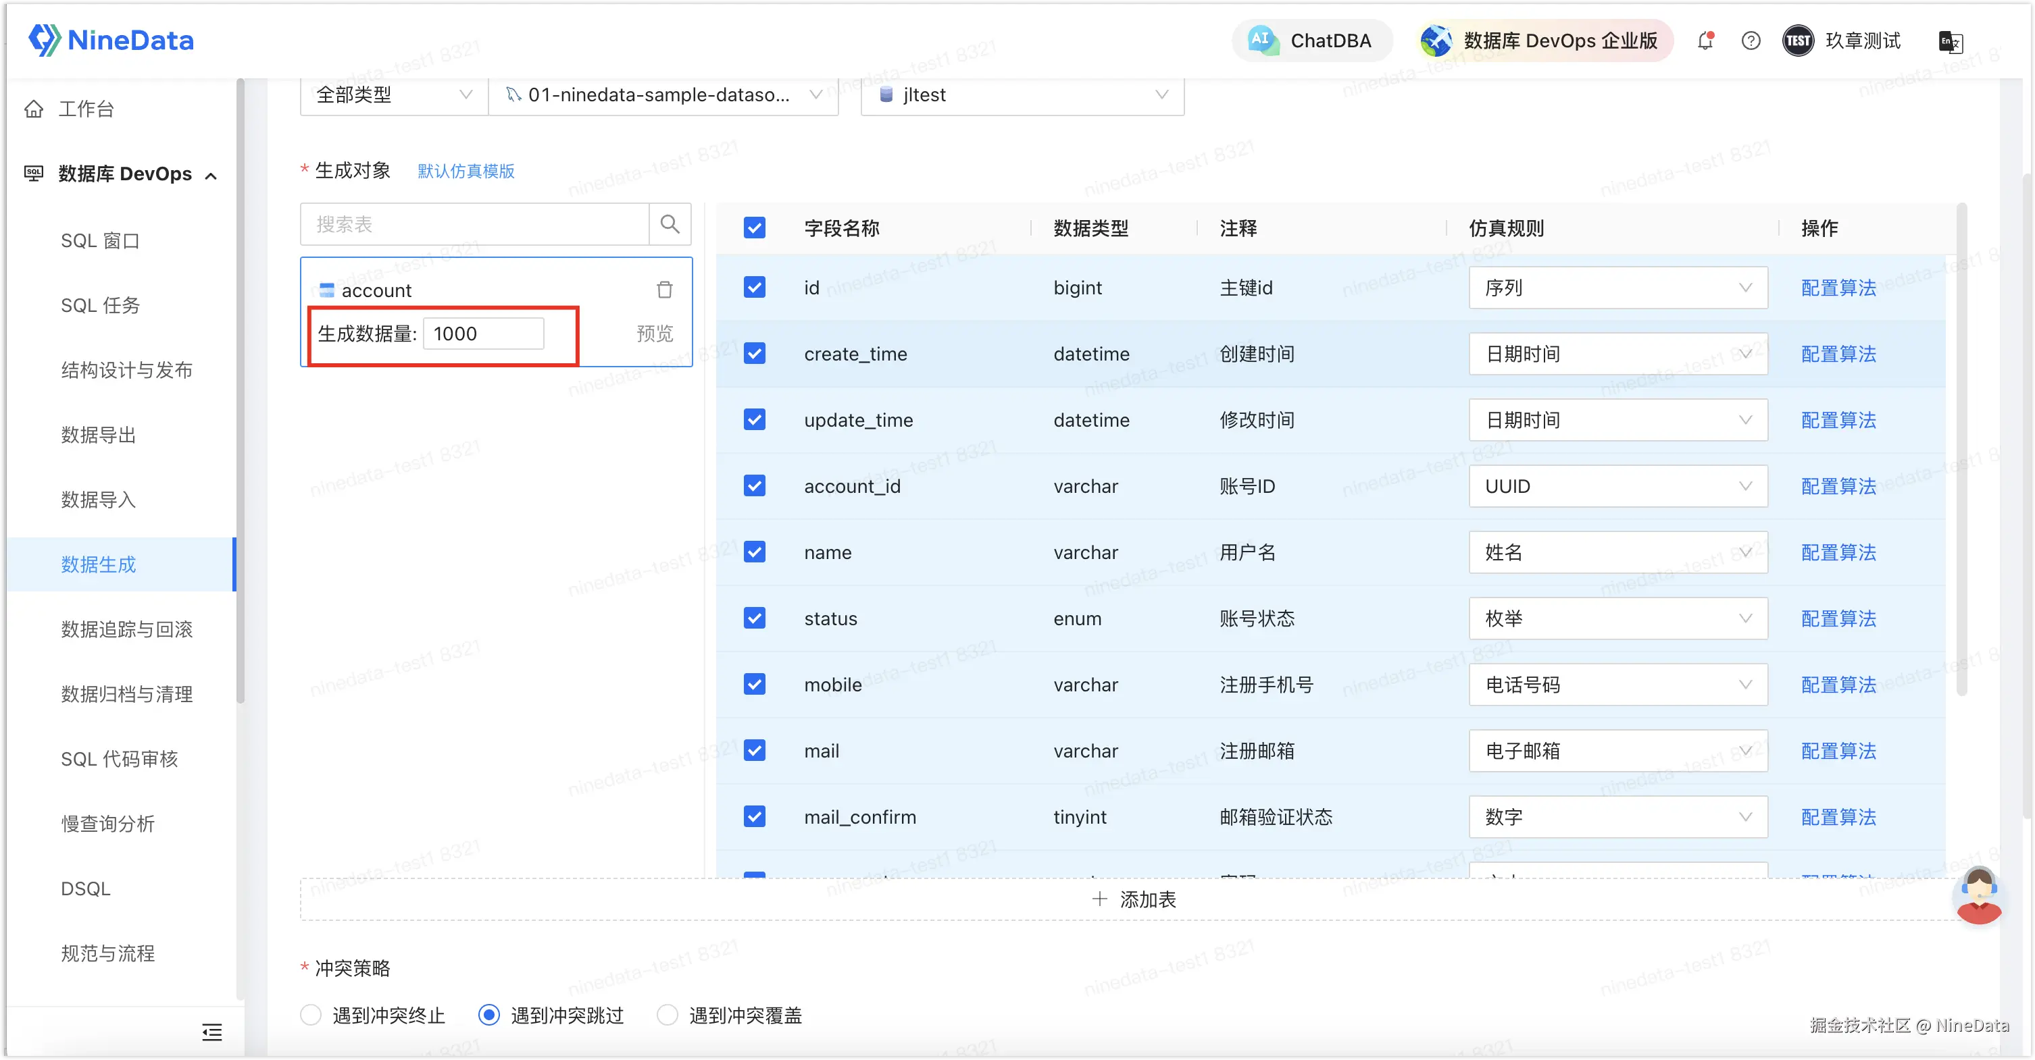
Task: Click 配置算法 link for the name field
Action: (1838, 552)
